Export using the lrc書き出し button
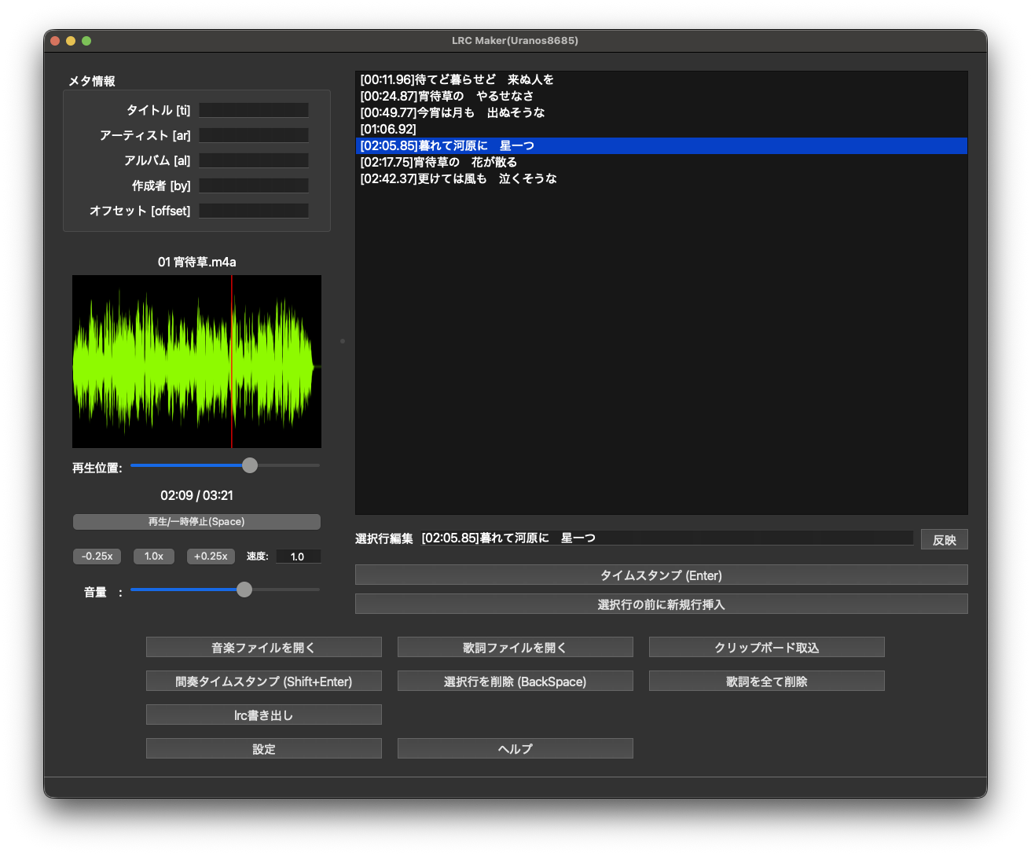1031x856 pixels. (263, 715)
